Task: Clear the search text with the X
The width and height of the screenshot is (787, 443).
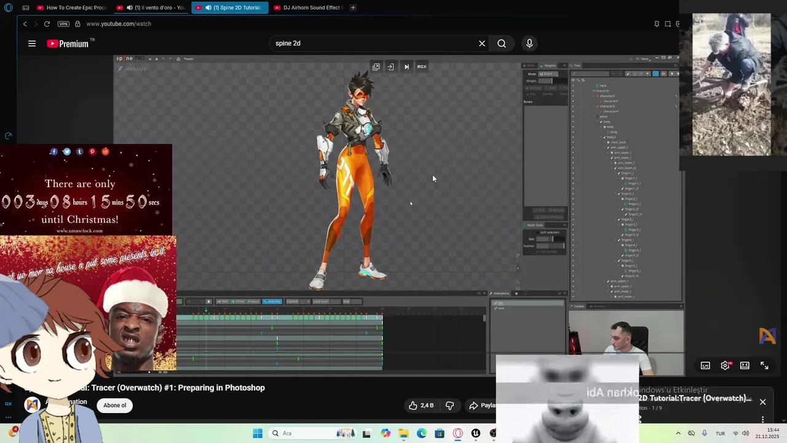Action: click(x=482, y=43)
